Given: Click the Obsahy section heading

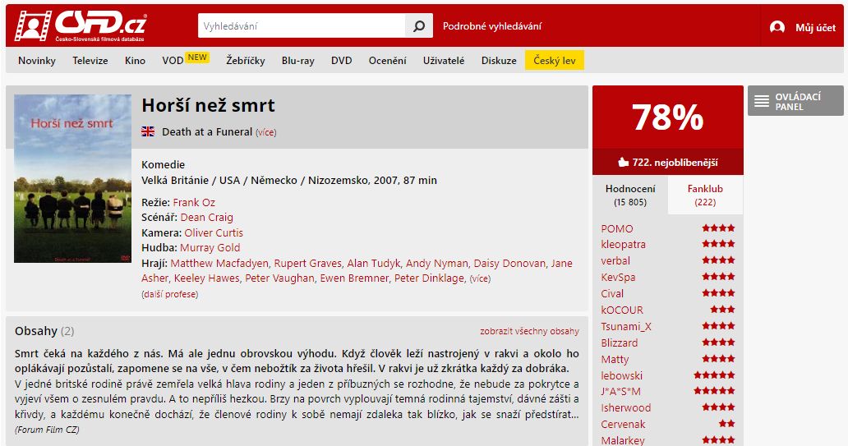Looking at the screenshot, I should coord(35,331).
